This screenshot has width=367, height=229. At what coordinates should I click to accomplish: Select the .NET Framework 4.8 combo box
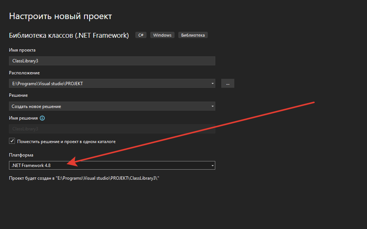[108, 165]
